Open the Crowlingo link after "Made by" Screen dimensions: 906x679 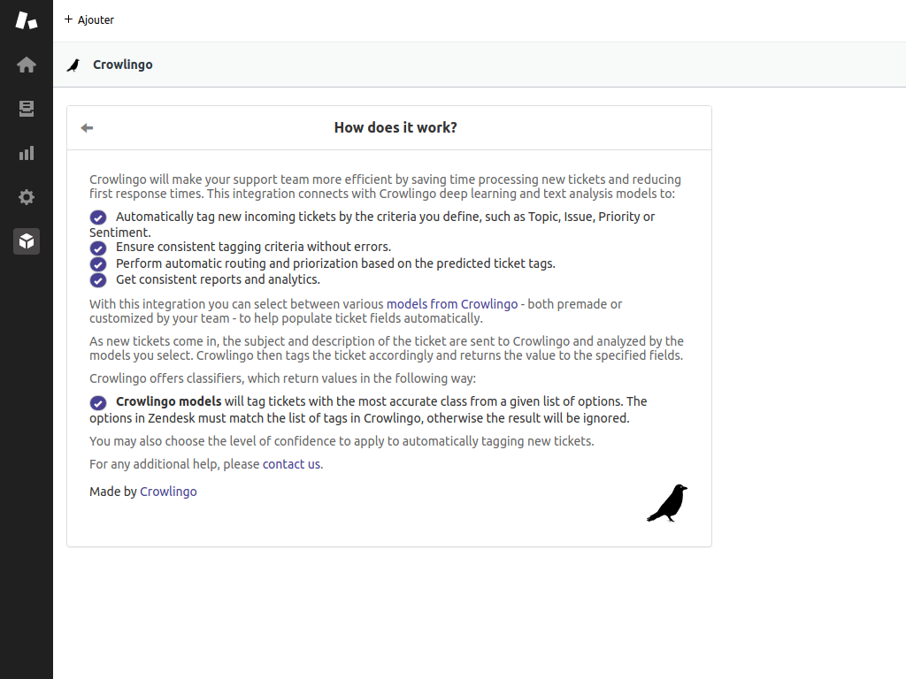(168, 492)
